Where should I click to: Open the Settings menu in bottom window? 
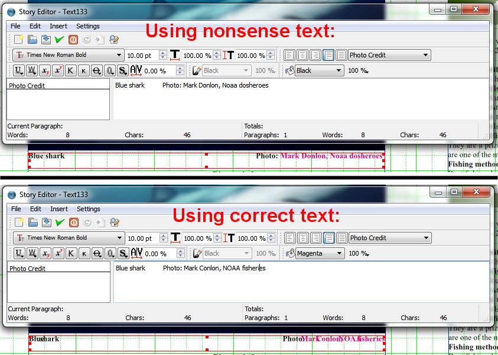click(88, 209)
